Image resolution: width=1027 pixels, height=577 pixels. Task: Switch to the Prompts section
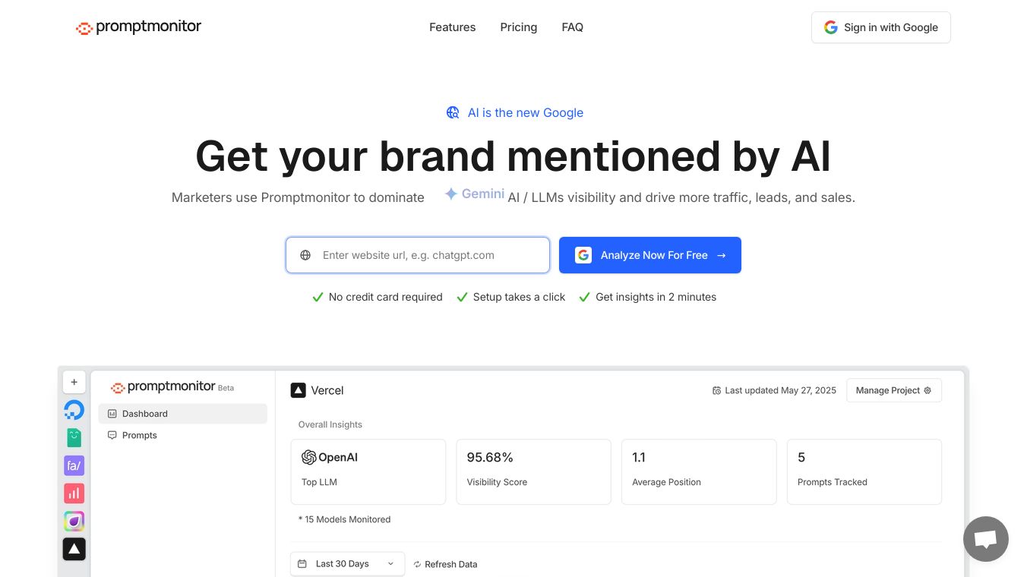pos(139,435)
